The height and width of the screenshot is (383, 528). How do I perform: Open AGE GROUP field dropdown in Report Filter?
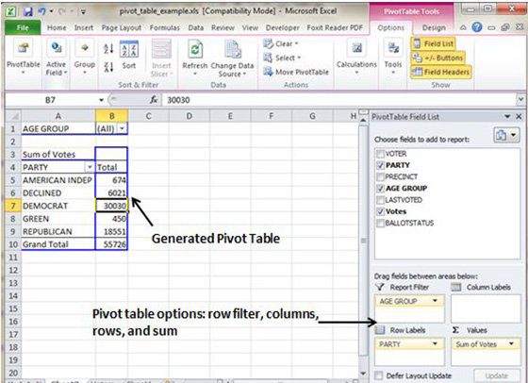[435, 301]
